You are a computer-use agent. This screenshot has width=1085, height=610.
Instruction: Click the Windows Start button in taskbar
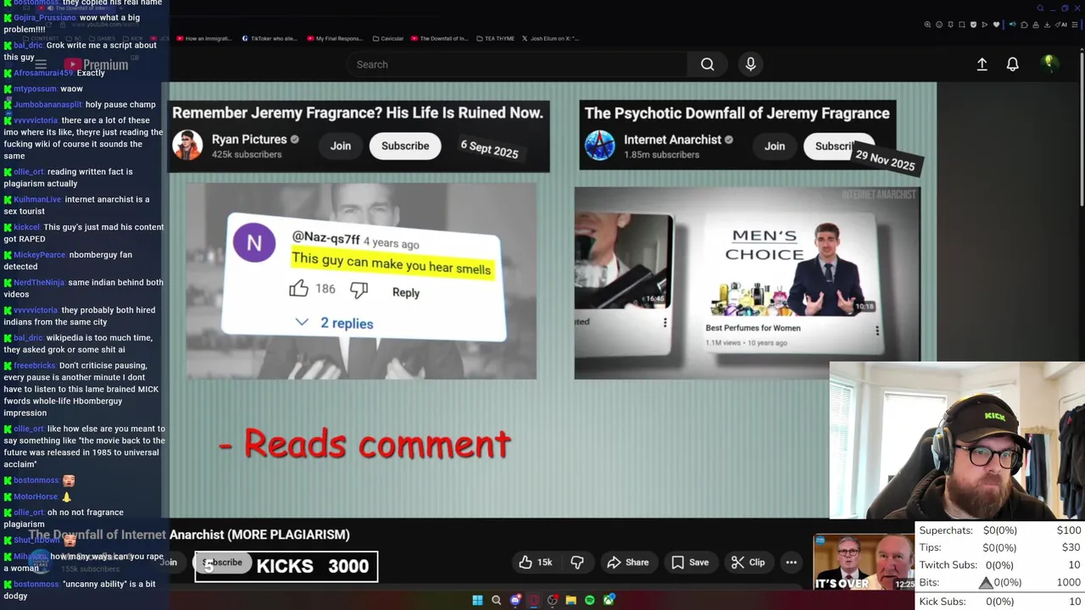pos(477,600)
